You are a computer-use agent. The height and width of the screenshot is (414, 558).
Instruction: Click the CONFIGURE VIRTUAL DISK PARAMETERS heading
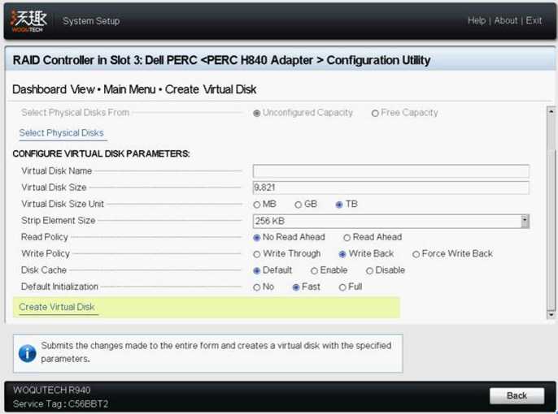102,153
